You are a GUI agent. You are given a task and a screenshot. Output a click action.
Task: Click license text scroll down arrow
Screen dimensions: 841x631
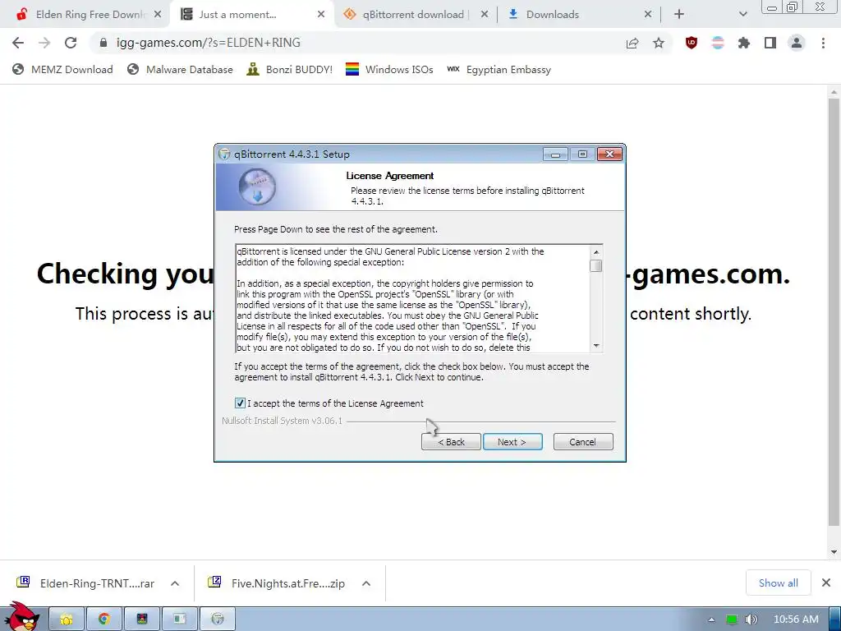[x=596, y=346]
